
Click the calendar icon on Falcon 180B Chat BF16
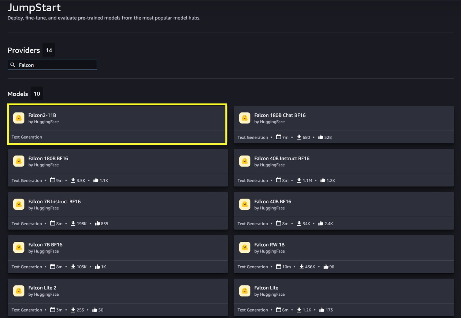click(x=279, y=137)
